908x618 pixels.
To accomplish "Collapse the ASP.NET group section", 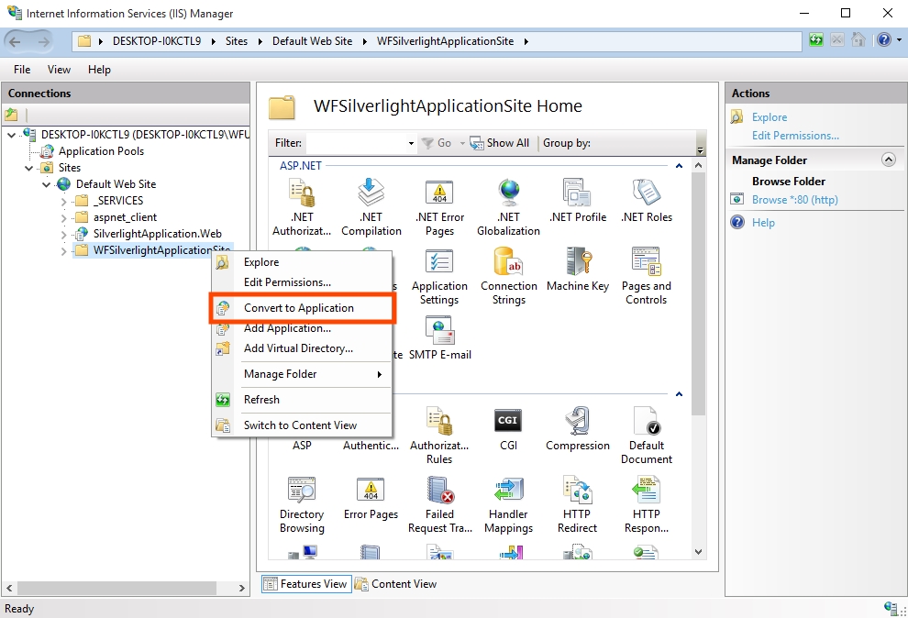I will coord(679,166).
